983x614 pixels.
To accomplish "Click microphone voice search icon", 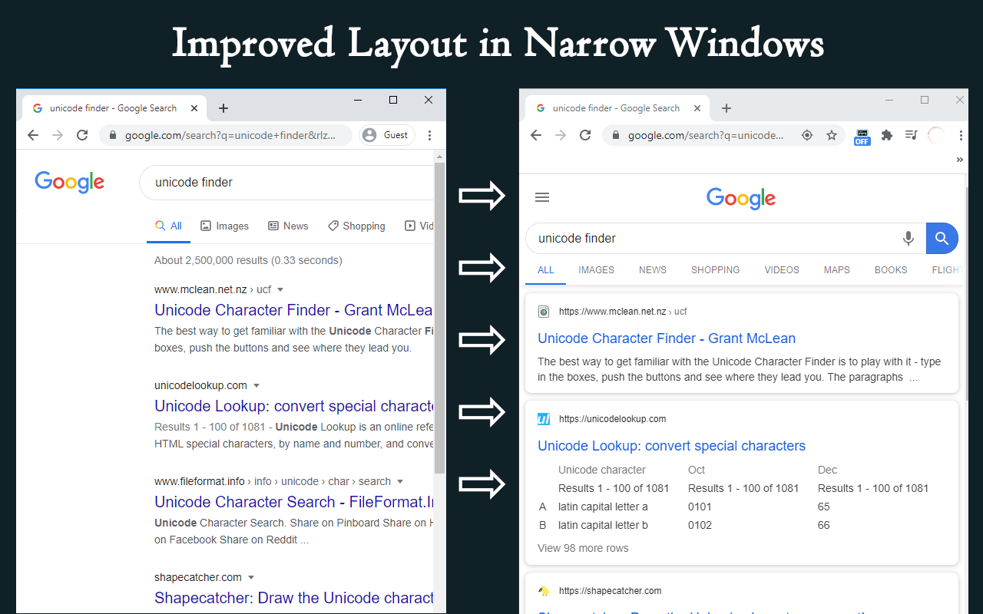I will (909, 239).
